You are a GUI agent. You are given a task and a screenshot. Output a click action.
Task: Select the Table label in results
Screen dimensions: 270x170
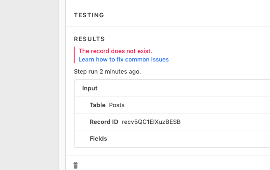[x=97, y=105]
